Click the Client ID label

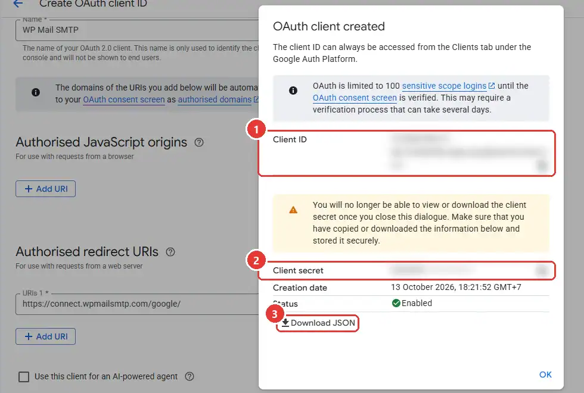point(290,139)
